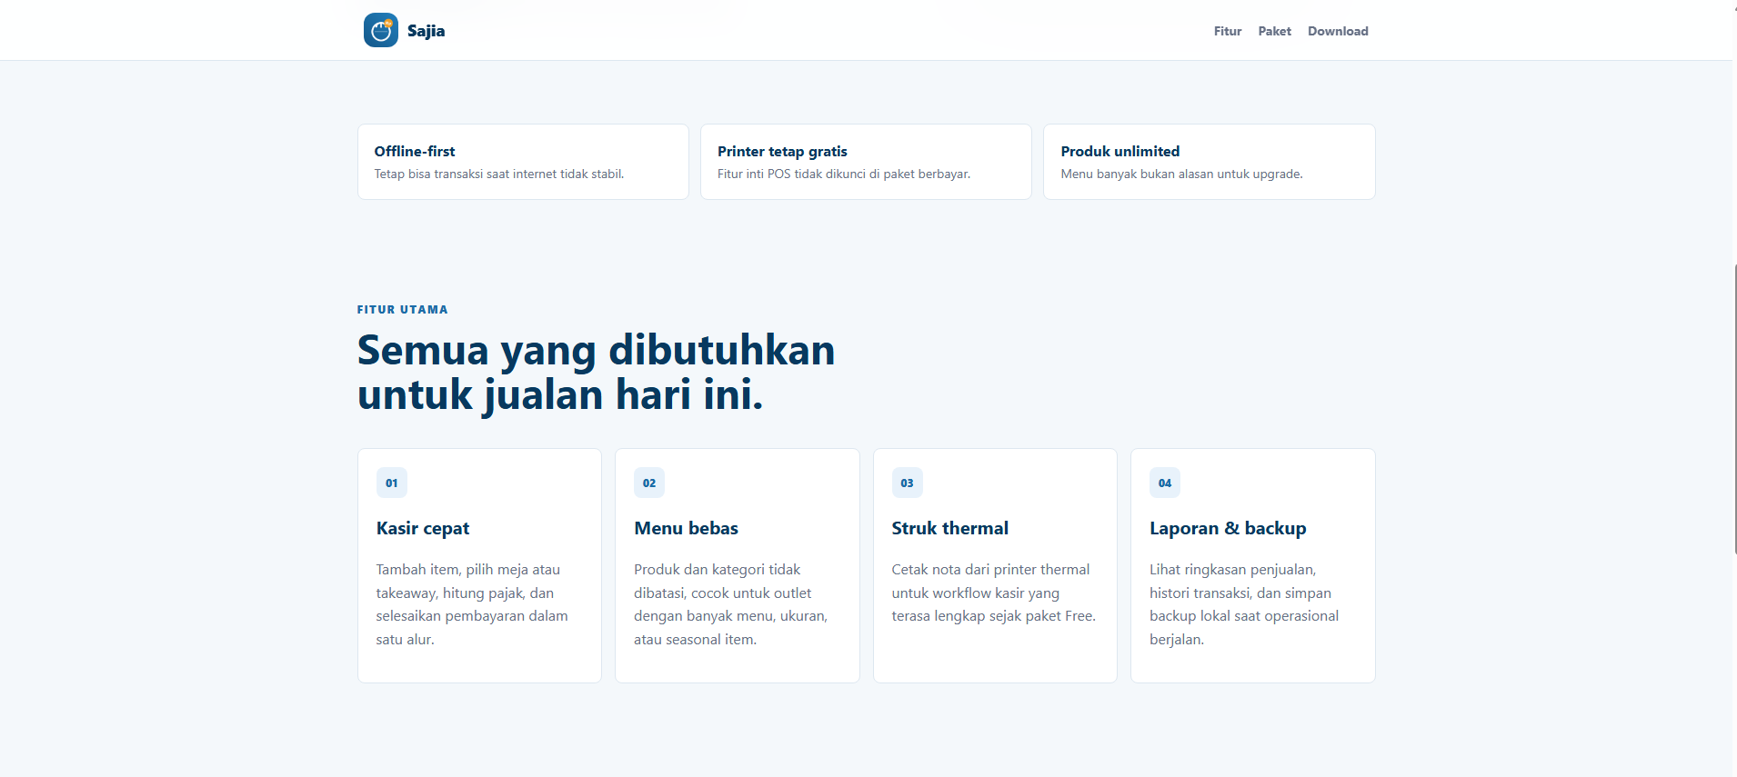Click the Kasir cepat heading
The width and height of the screenshot is (1737, 777).
click(x=423, y=528)
